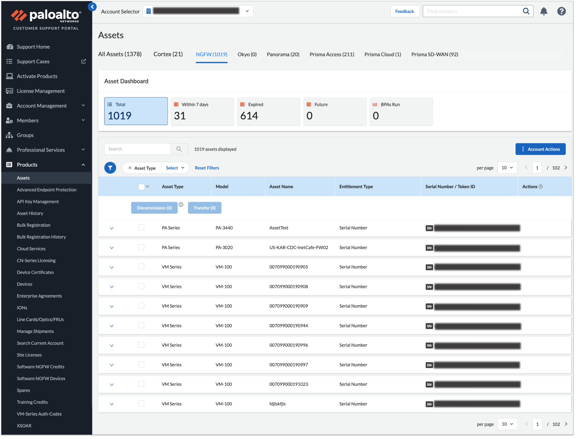
Task: Collapse sidebar with the blue arrow icon
Action: point(92,7)
